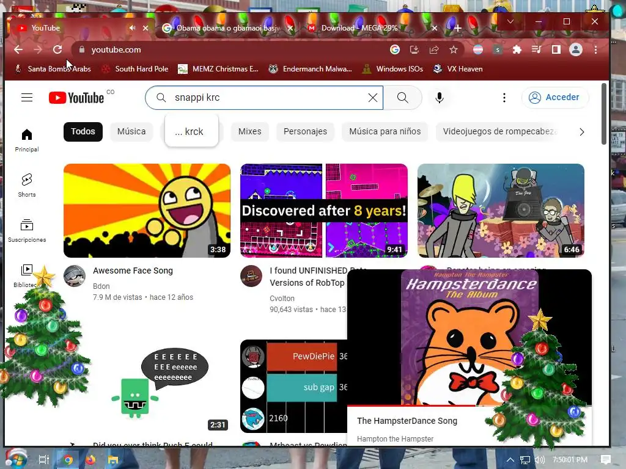Click the Start button with Santa hat

click(x=15, y=459)
